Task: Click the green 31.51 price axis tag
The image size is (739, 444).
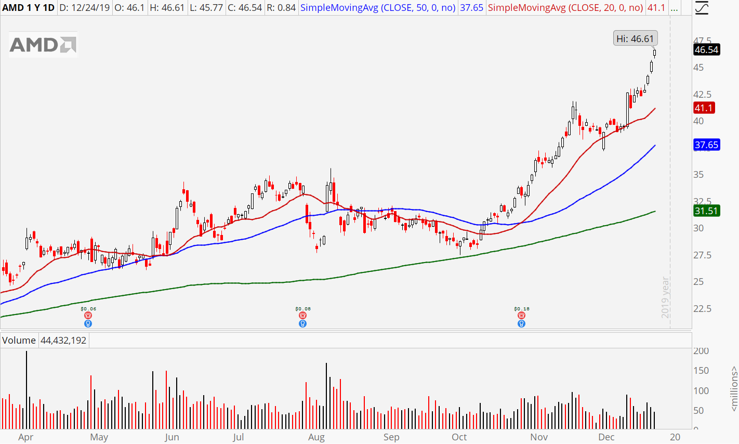Action: tap(707, 211)
